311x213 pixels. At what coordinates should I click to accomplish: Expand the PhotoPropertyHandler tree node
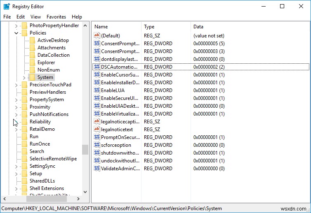[x=16, y=26]
